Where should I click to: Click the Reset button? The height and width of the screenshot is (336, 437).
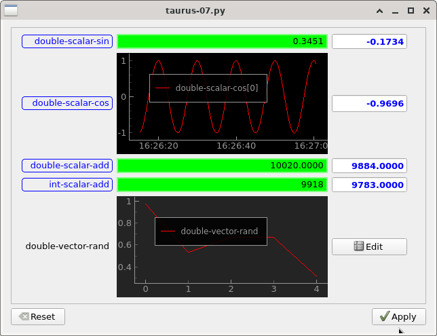coord(37,316)
